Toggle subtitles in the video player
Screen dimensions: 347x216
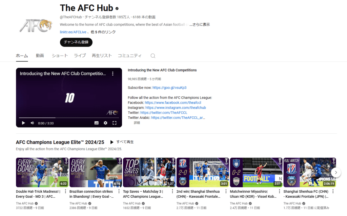(x=97, y=123)
